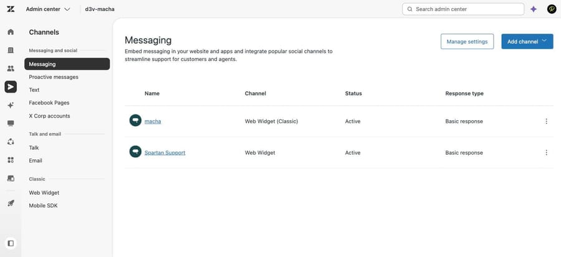Focus the Search admin center field
Viewport: 561px width, 257px height.
[463, 9]
